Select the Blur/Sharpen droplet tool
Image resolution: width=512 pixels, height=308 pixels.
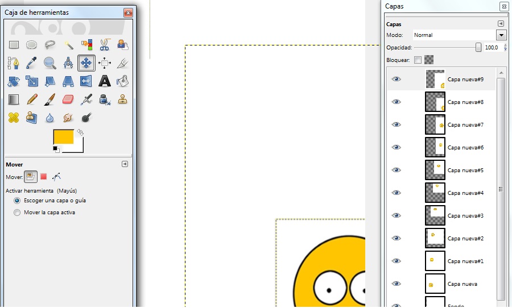pos(49,118)
